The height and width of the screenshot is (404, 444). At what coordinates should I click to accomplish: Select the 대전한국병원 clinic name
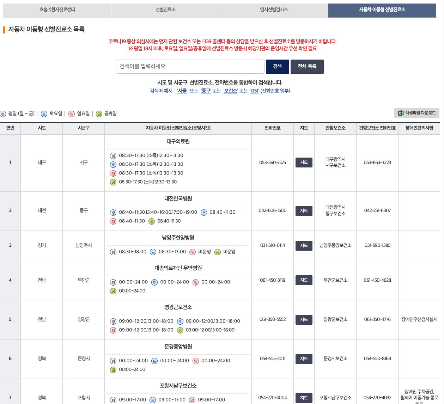(x=178, y=198)
